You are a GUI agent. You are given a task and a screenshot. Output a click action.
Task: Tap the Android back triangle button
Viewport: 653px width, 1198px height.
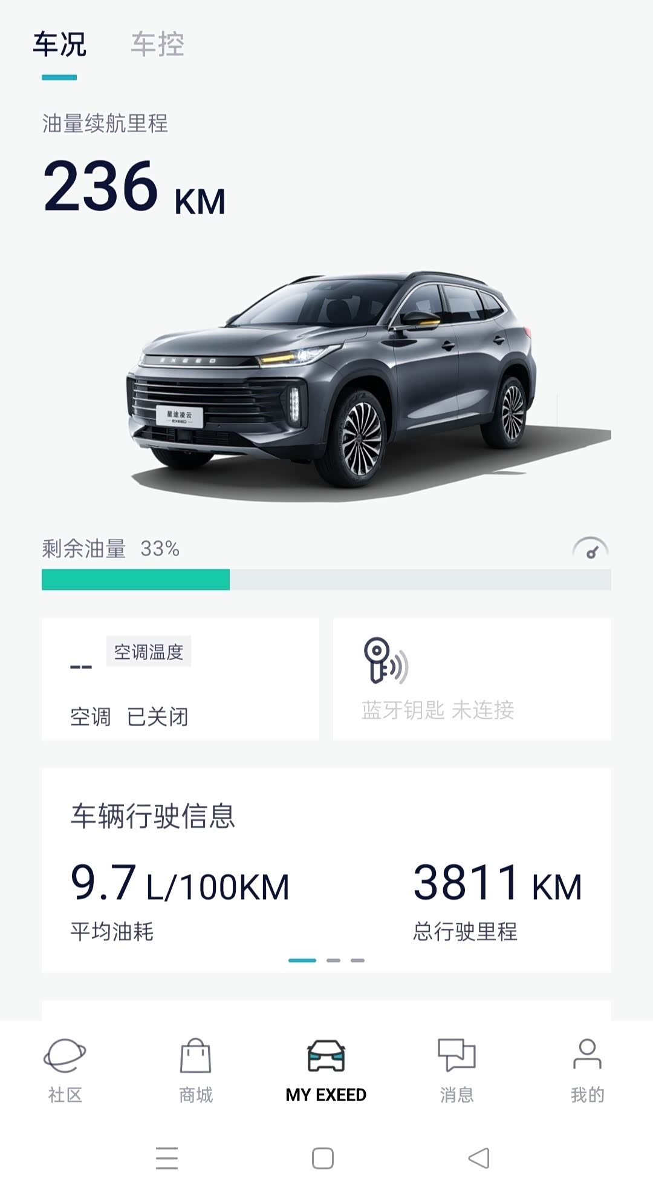(479, 1159)
